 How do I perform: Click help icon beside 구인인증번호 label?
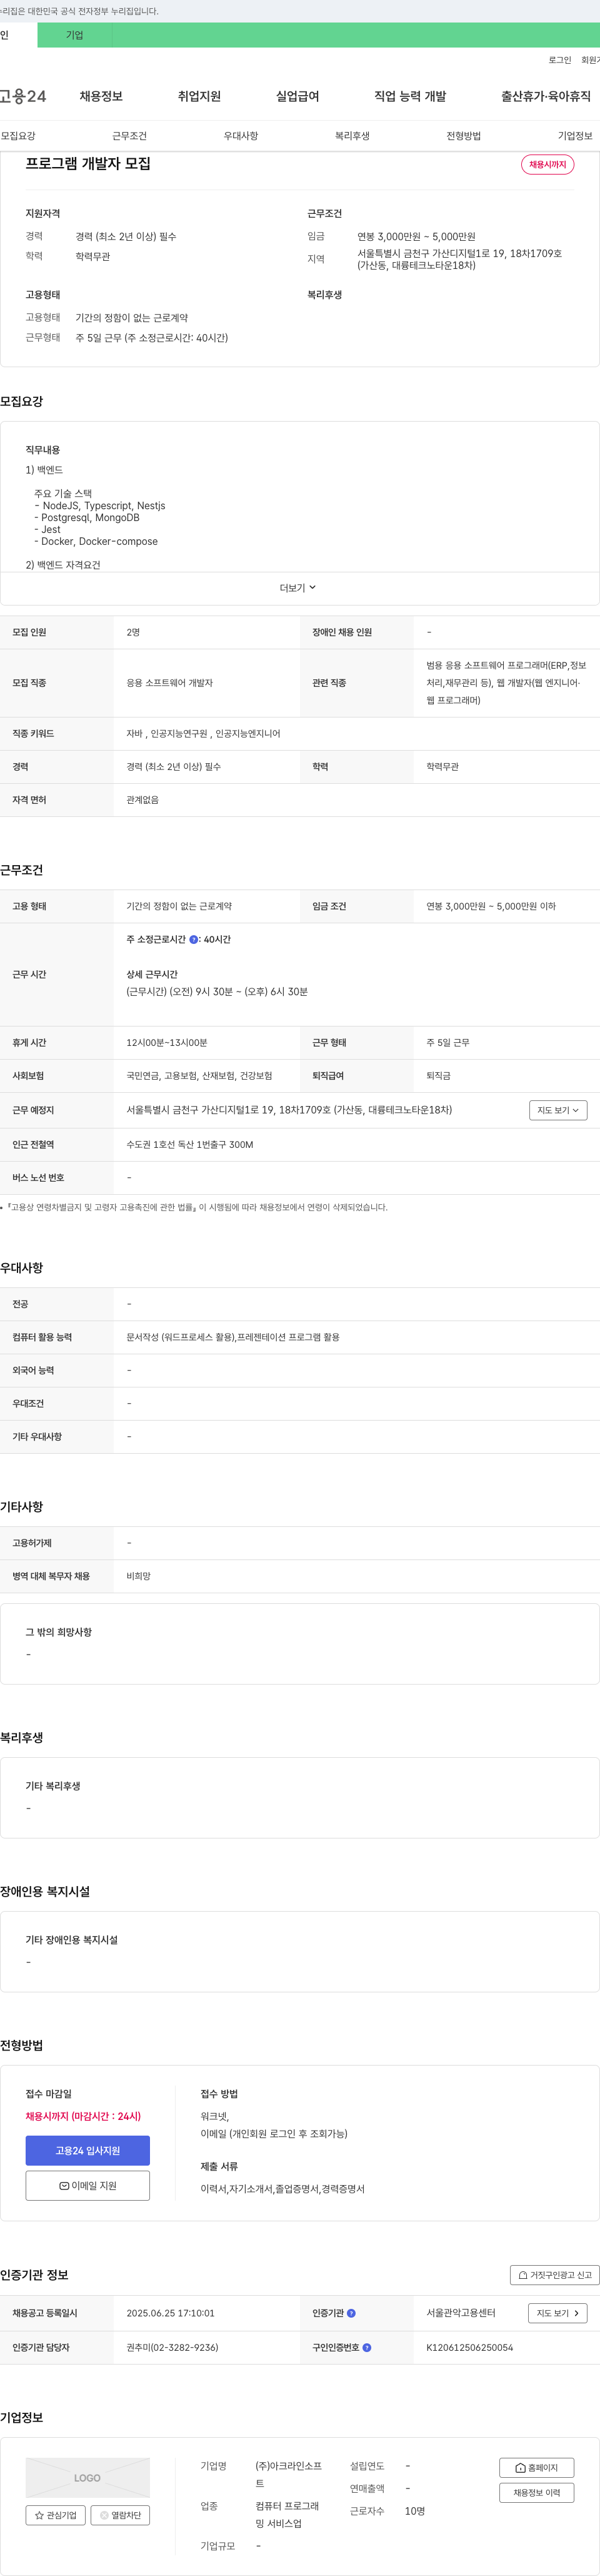click(366, 2347)
